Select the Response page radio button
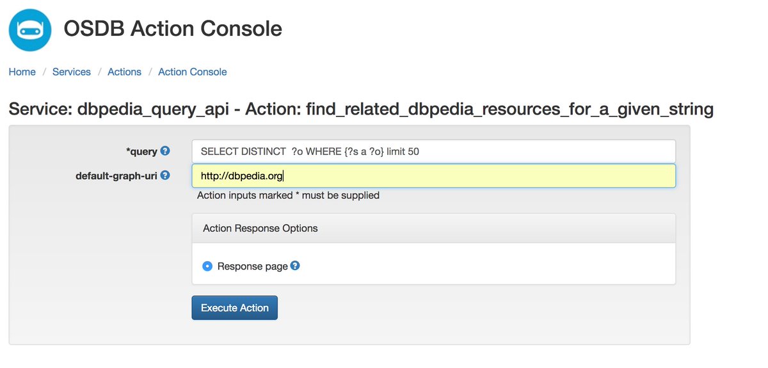Screen dimensions: 768x368 (x=207, y=266)
